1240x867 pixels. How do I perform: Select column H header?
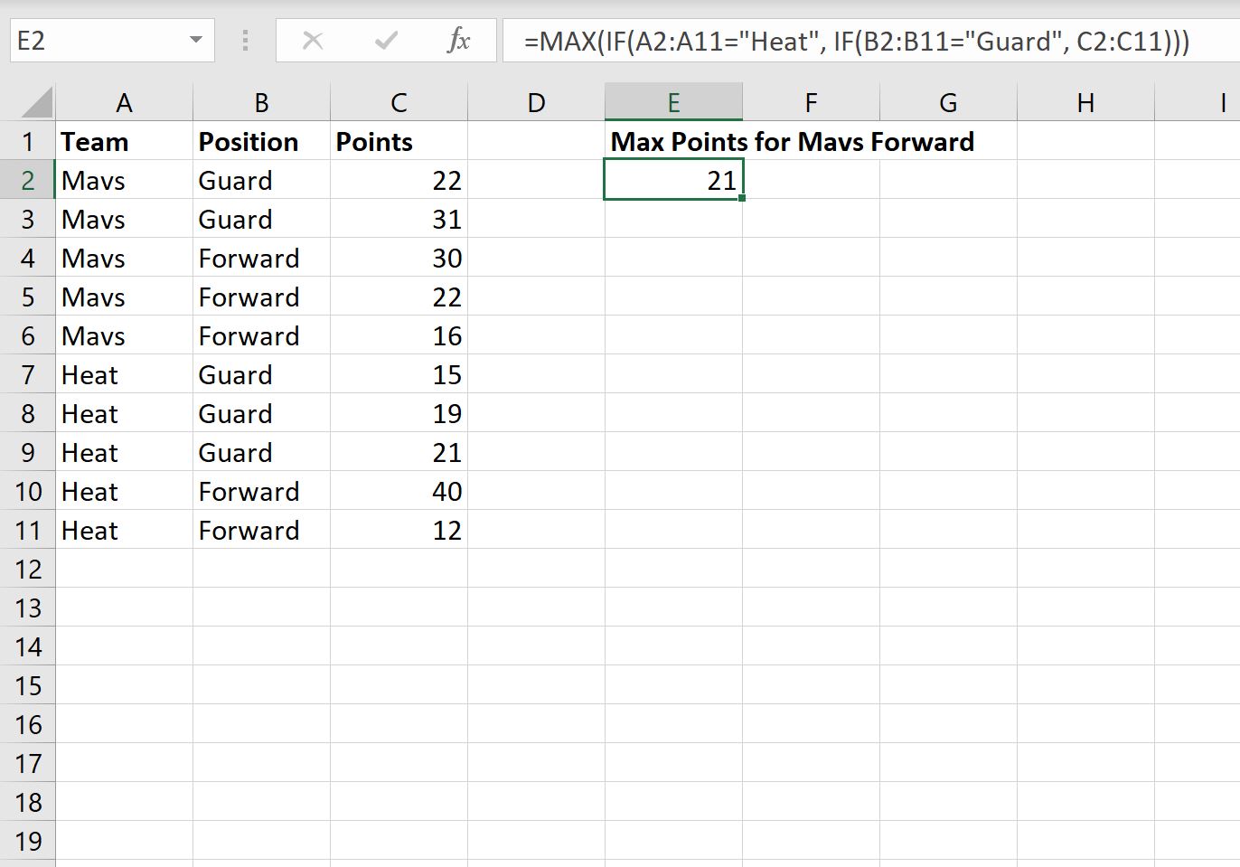pos(1085,103)
